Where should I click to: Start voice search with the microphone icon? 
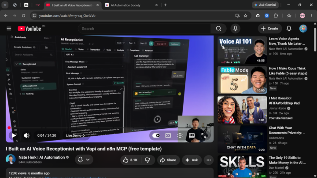[235, 29]
